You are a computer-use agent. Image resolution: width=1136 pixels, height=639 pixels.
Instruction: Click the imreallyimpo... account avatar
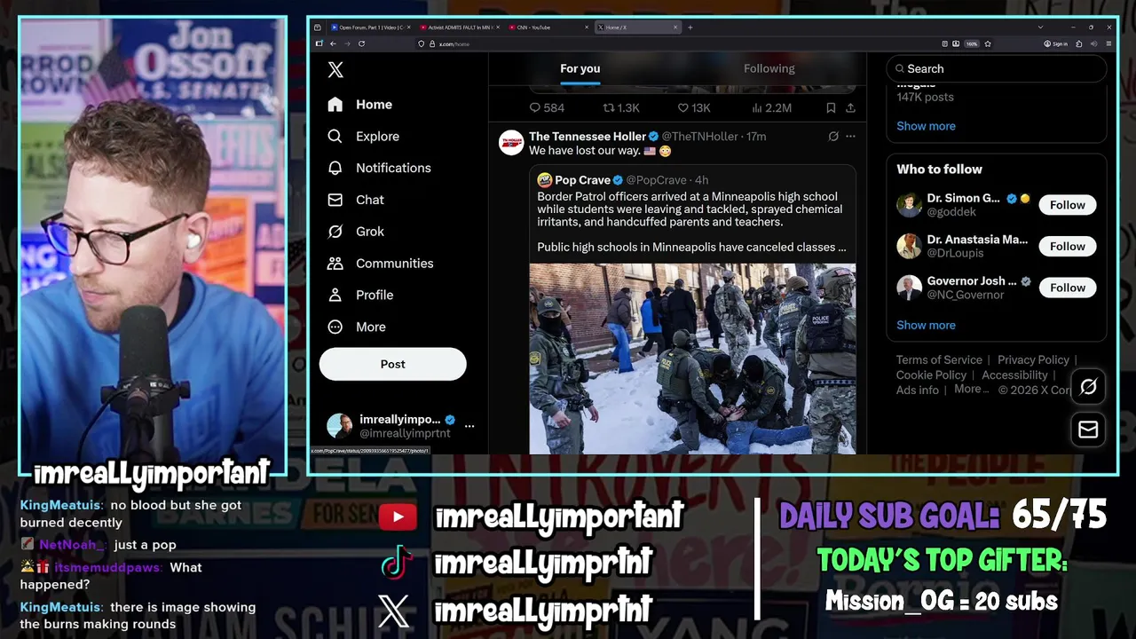(x=339, y=426)
